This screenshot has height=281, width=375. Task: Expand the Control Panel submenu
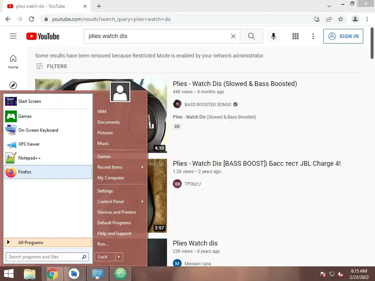(x=120, y=202)
